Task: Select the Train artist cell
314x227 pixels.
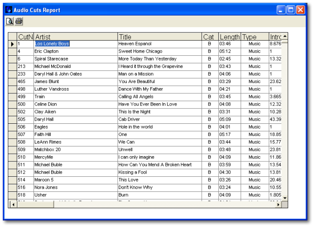Action: pos(76,97)
